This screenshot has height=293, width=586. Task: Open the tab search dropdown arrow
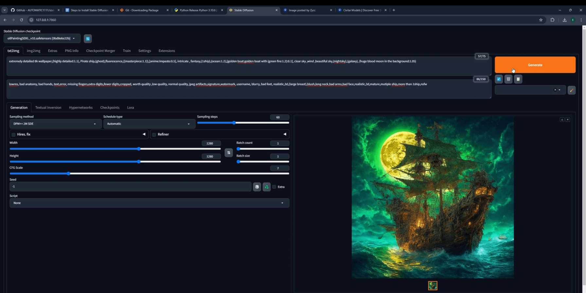(5, 10)
